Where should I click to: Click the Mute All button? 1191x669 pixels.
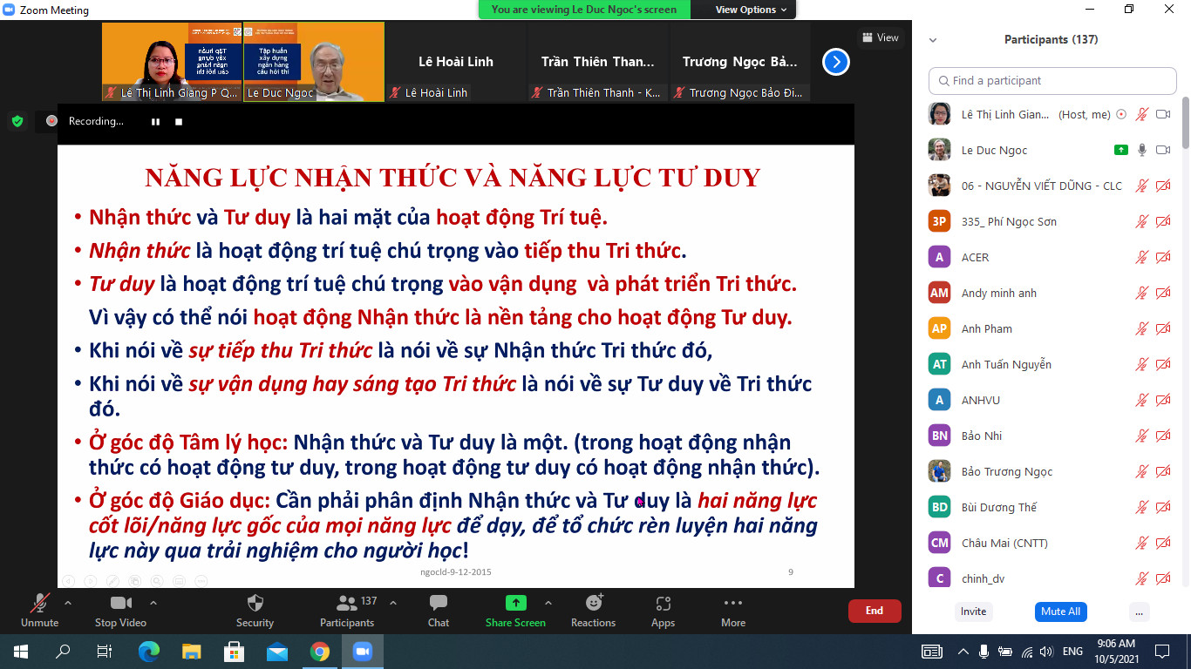[x=1060, y=612]
